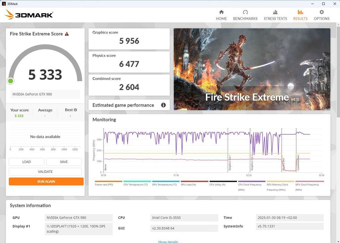Open the Options gear icon

pos(322,12)
